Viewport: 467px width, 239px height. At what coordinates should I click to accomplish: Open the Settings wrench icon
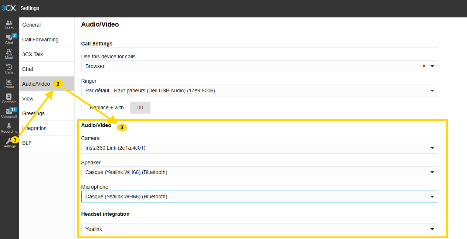point(9,143)
